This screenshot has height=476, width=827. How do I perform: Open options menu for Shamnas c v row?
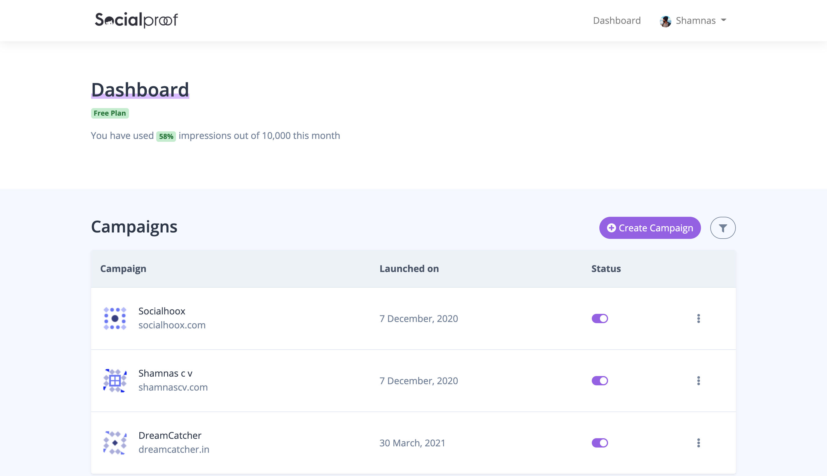(x=698, y=381)
